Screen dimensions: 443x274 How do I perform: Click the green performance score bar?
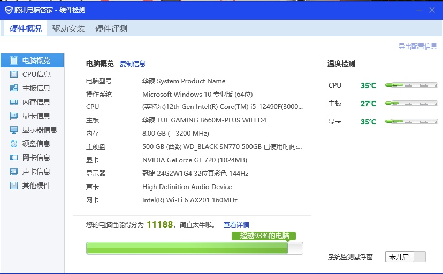[194, 248]
